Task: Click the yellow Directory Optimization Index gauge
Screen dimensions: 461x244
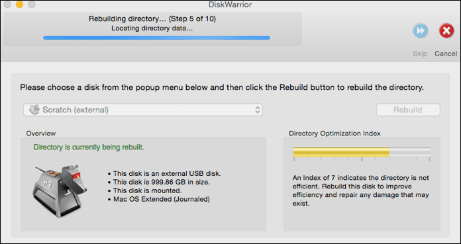Action: 362,152
